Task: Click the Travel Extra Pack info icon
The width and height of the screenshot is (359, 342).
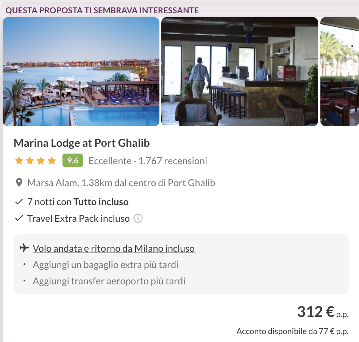Action: (x=138, y=218)
